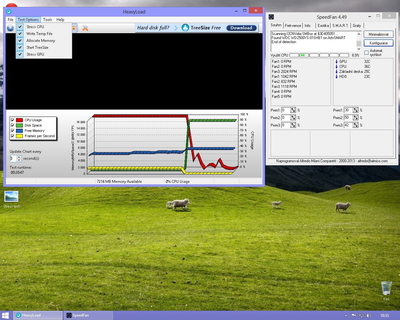Open options via wrench and screwdriver icon

[x=85, y=28]
